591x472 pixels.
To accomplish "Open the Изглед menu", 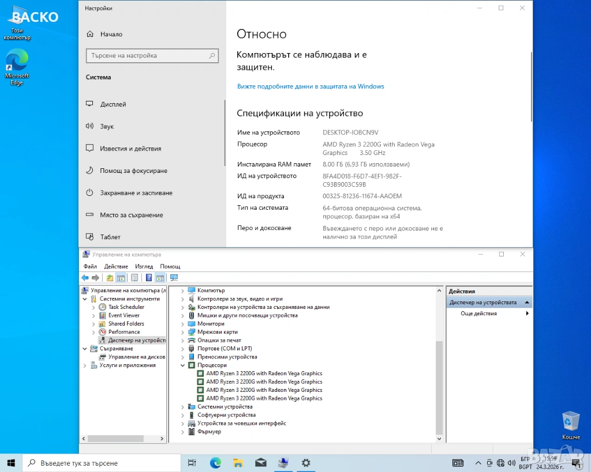I will tap(144, 266).
